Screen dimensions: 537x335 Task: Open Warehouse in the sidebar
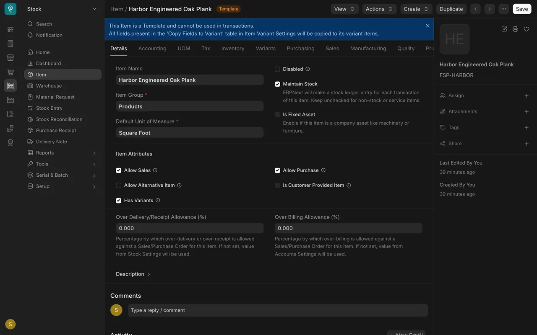63,86
